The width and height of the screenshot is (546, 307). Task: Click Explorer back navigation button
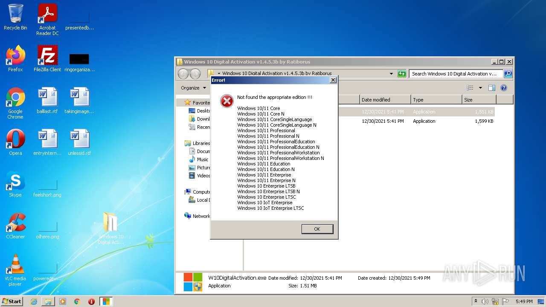183,74
